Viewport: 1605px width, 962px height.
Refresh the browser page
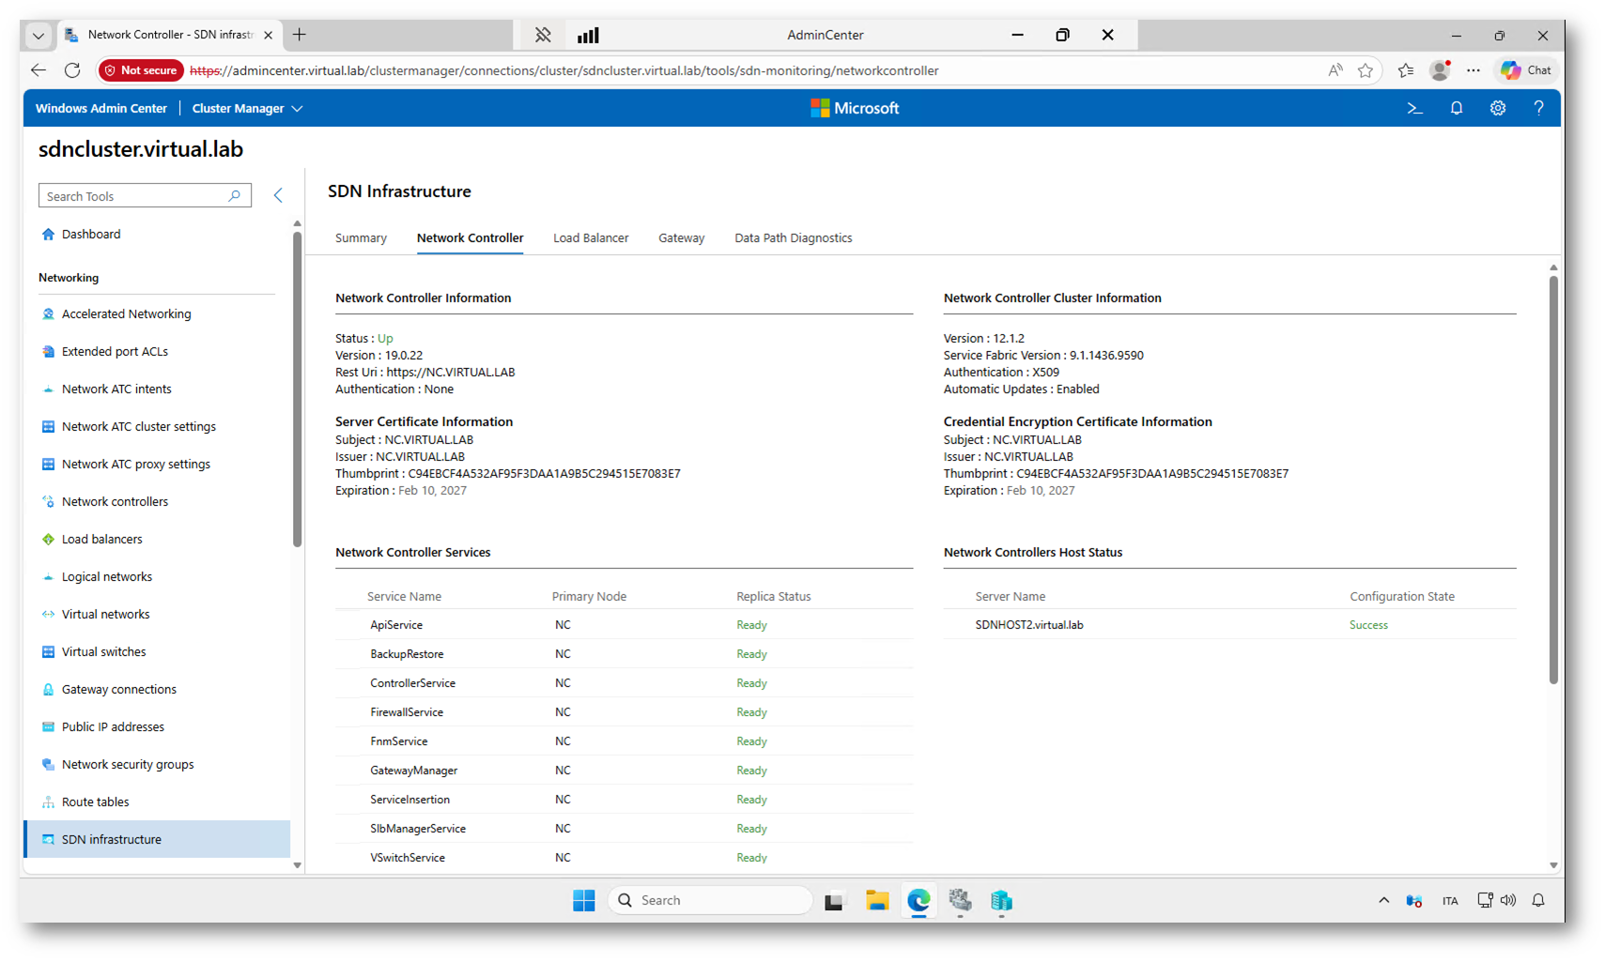72,71
